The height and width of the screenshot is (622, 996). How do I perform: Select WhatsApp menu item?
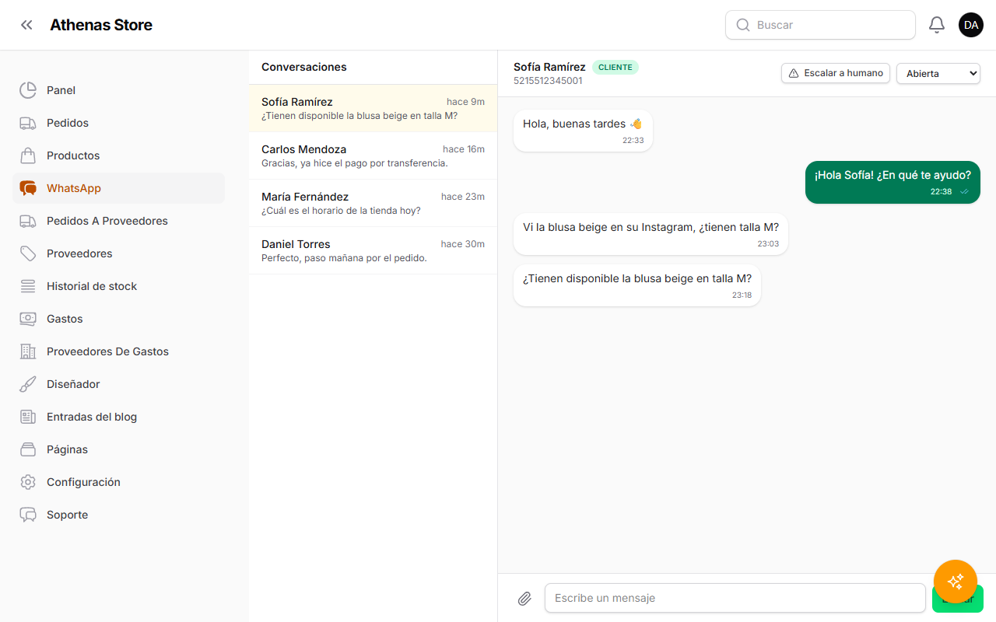point(118,188)
